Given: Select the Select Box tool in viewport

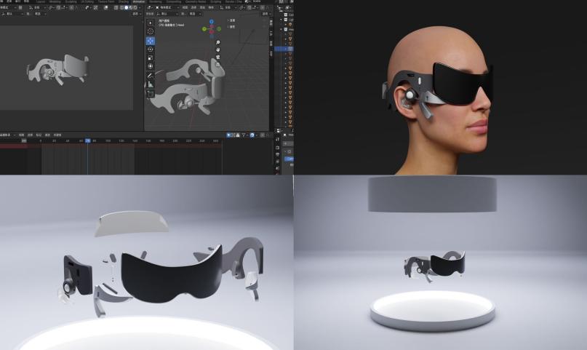Looking at the screenshot, I should click(x=151, y=23).
